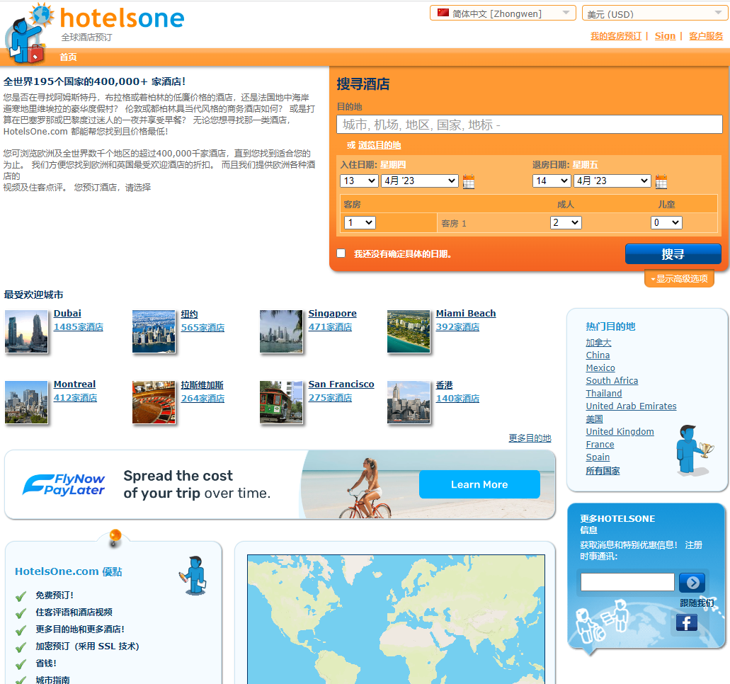
Task: Check the dates-not-decided checkbox
Action: [x=341, y=253]
